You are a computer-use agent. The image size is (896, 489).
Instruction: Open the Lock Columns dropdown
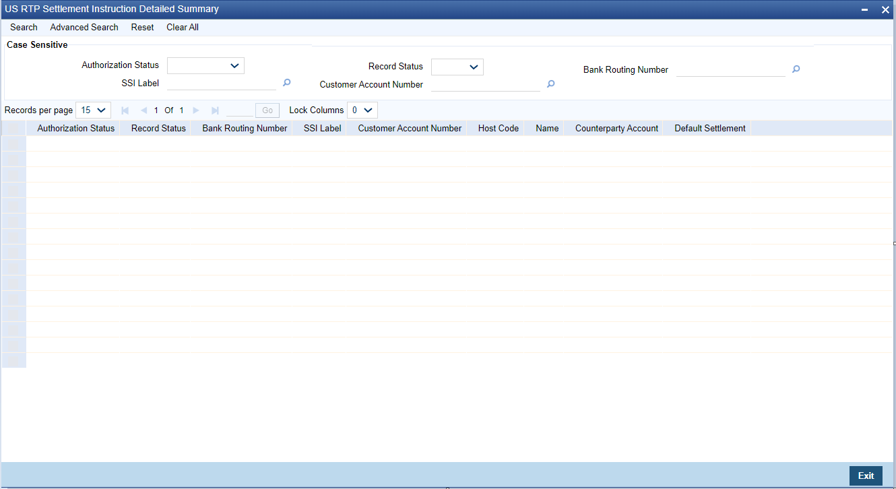pos(362,110)
